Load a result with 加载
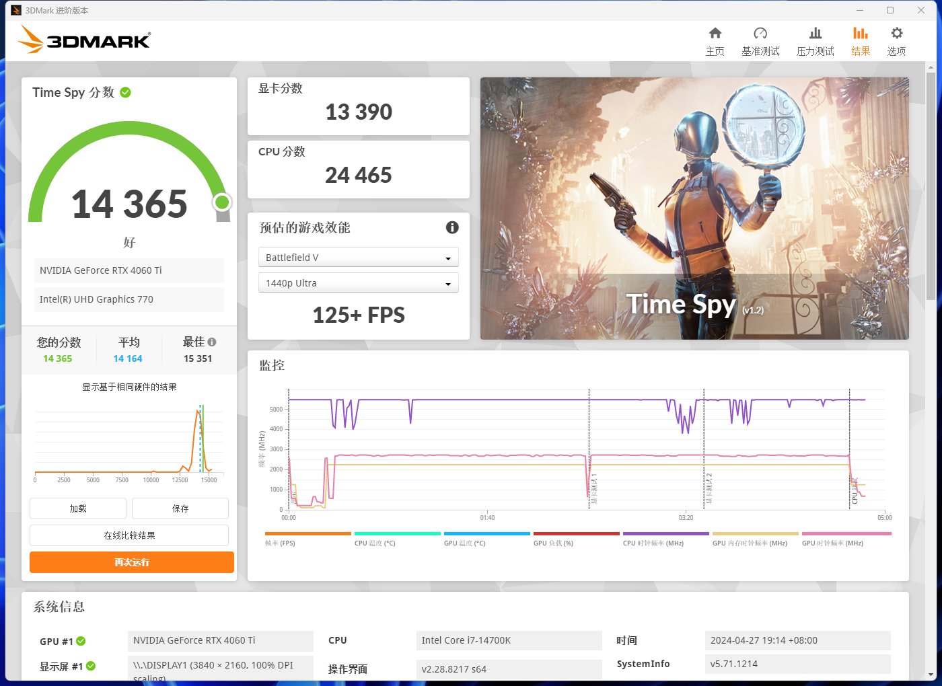 [77, 508]
